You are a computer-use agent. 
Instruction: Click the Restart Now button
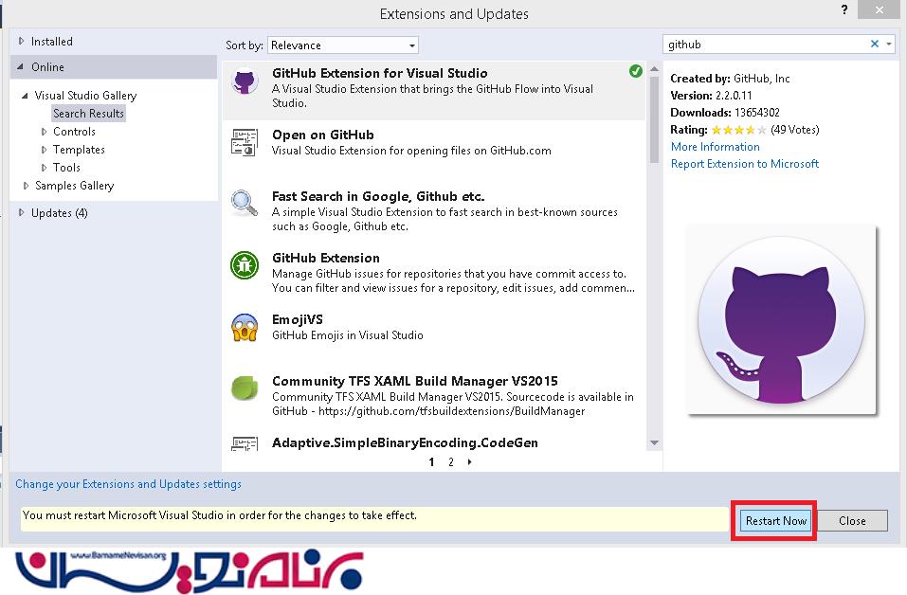click(775, 520)
